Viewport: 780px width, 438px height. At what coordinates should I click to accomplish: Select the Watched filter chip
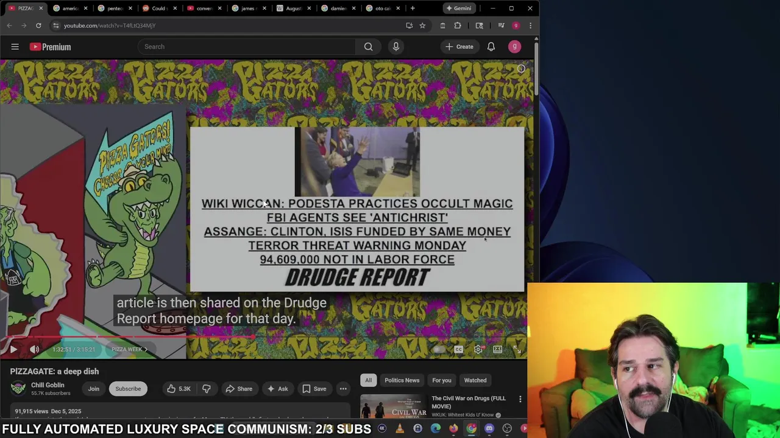point(475,380)
